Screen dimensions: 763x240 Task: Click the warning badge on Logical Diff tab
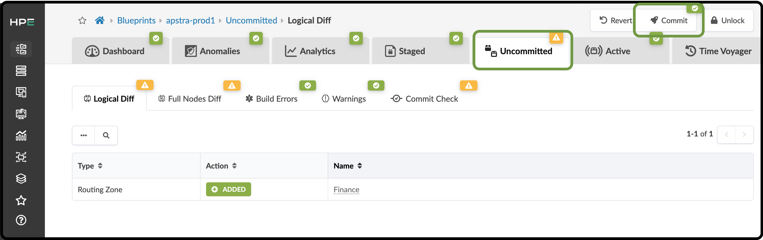pyautogui.click(x=145, y=85)
